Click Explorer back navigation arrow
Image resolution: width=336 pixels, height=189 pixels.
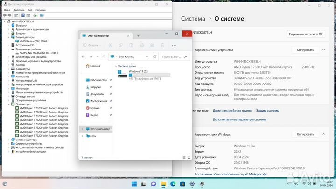[x=84, y=56]
